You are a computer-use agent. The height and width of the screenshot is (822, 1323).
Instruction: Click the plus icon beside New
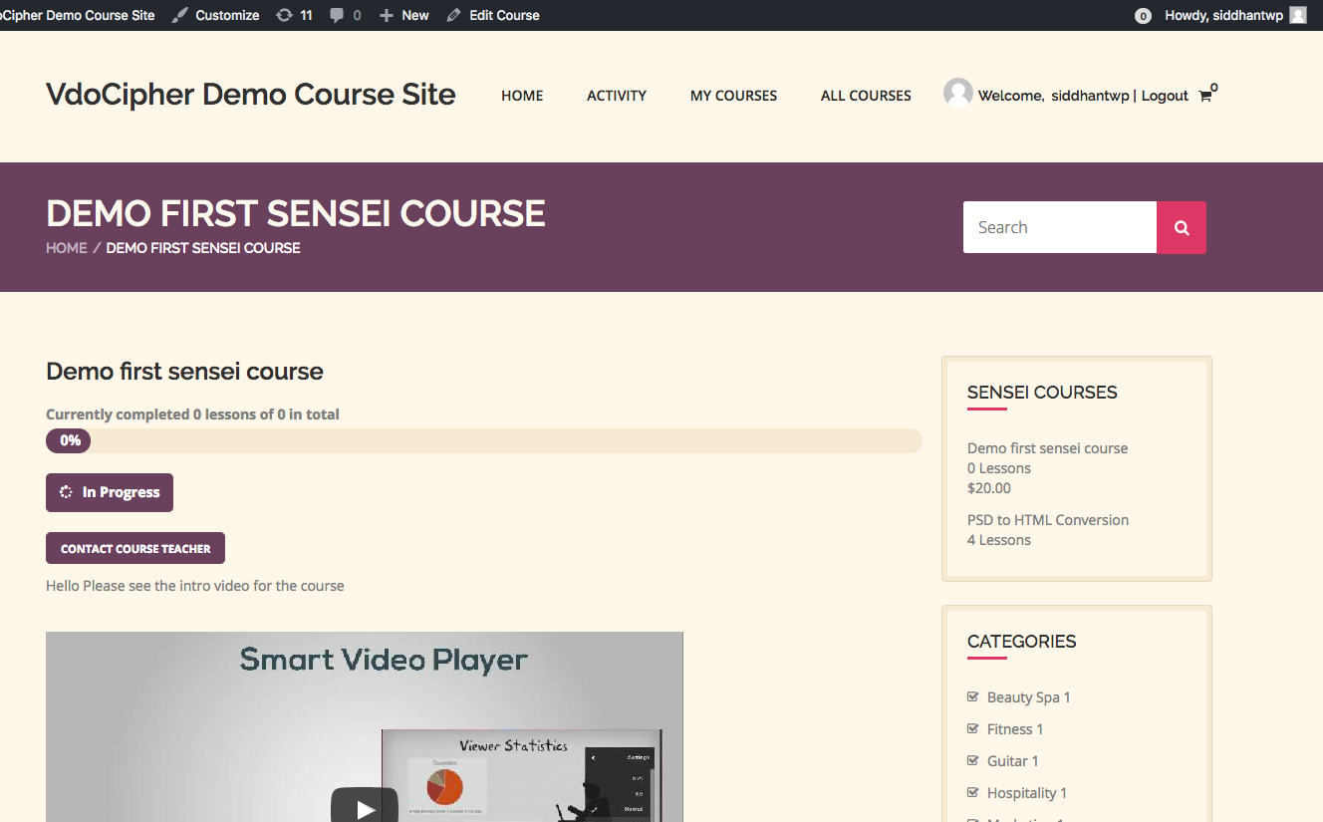click(x=387, y=15)
